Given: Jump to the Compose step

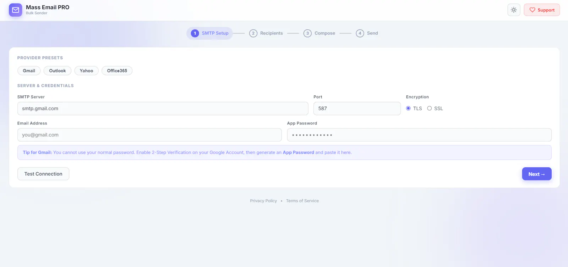Looking at the screenshot, I should [x=319, y=33].
